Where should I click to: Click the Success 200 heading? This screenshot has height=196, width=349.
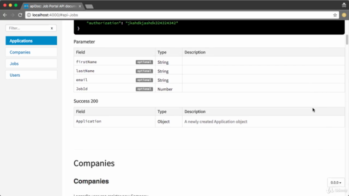point(86,101)
